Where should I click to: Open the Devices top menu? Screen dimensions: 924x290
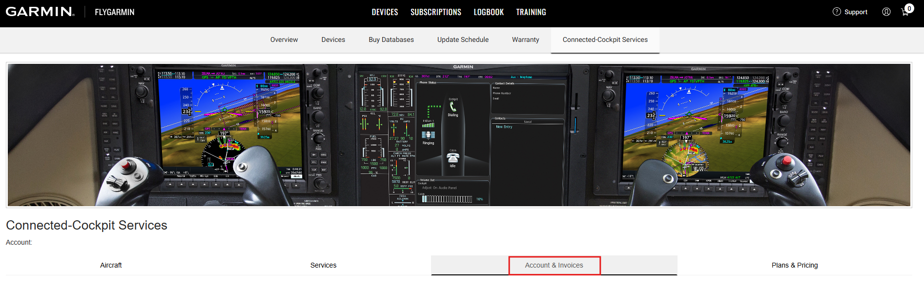[385, 12]
